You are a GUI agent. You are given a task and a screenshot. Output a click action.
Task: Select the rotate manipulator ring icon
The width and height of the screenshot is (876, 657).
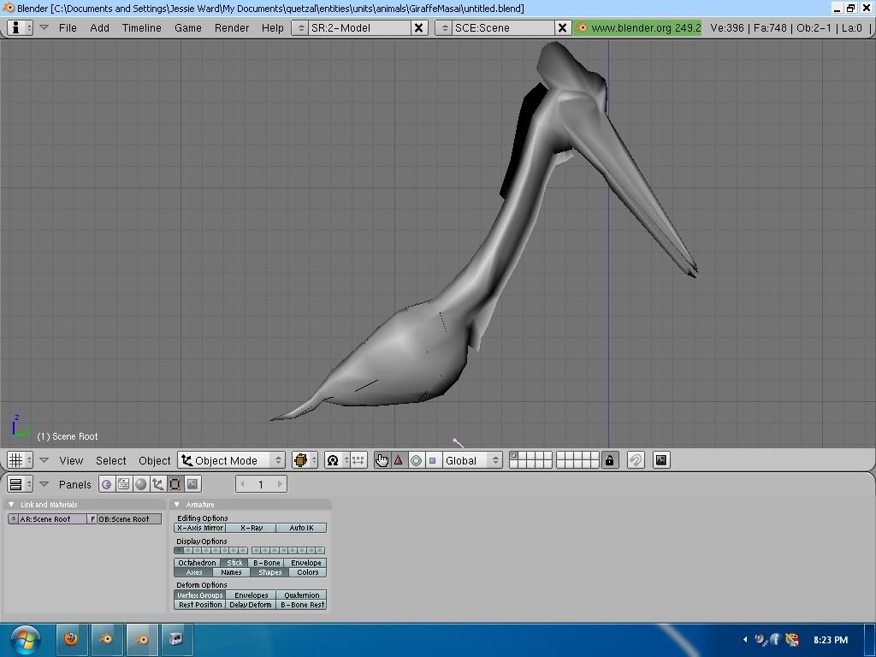tap(416, 460)
